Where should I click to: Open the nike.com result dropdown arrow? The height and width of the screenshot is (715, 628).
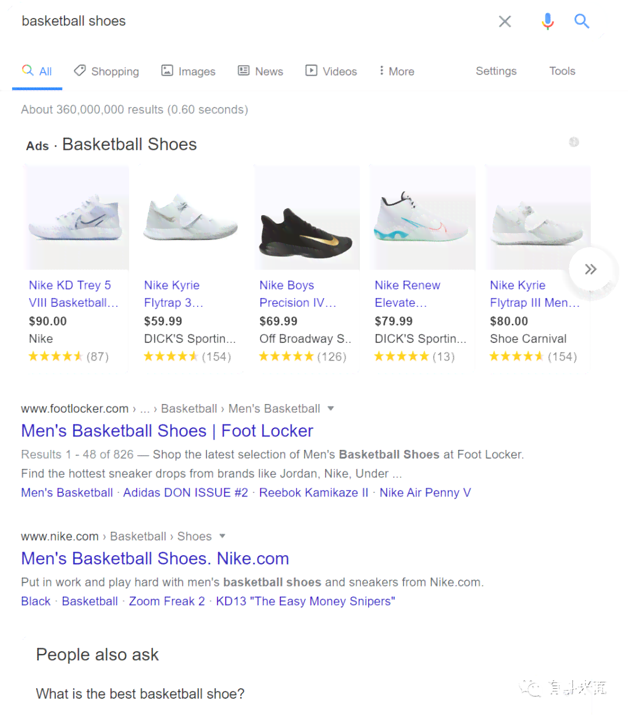(222, 536)
